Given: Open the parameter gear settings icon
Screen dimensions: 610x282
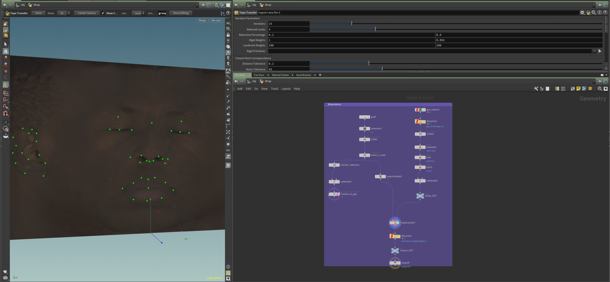Looking at the screenshot, I should coord(582,13).
